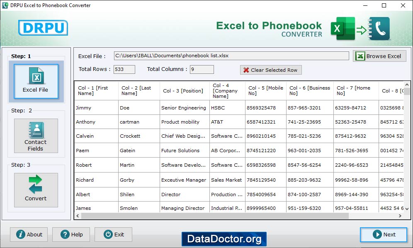Click the Exit button
The height and width of the screenshot is (248, 413).
[x=113, y=234]
